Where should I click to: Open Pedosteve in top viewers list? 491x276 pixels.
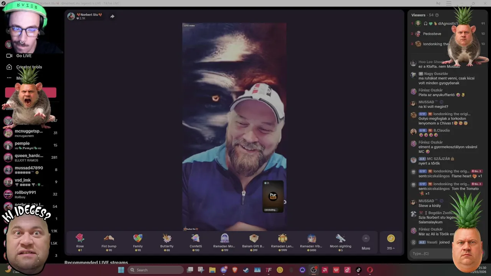432,34
